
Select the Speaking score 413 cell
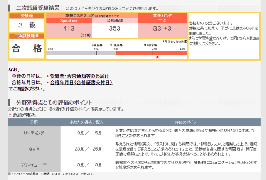69,29
